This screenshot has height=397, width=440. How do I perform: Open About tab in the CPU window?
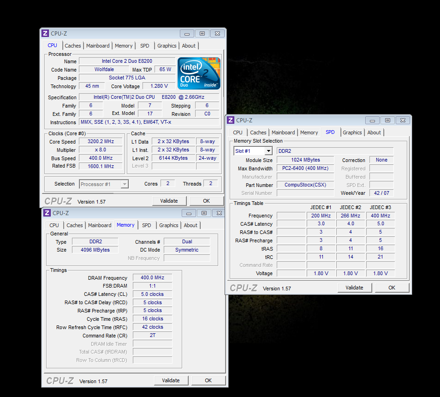[x=189, y=46]
